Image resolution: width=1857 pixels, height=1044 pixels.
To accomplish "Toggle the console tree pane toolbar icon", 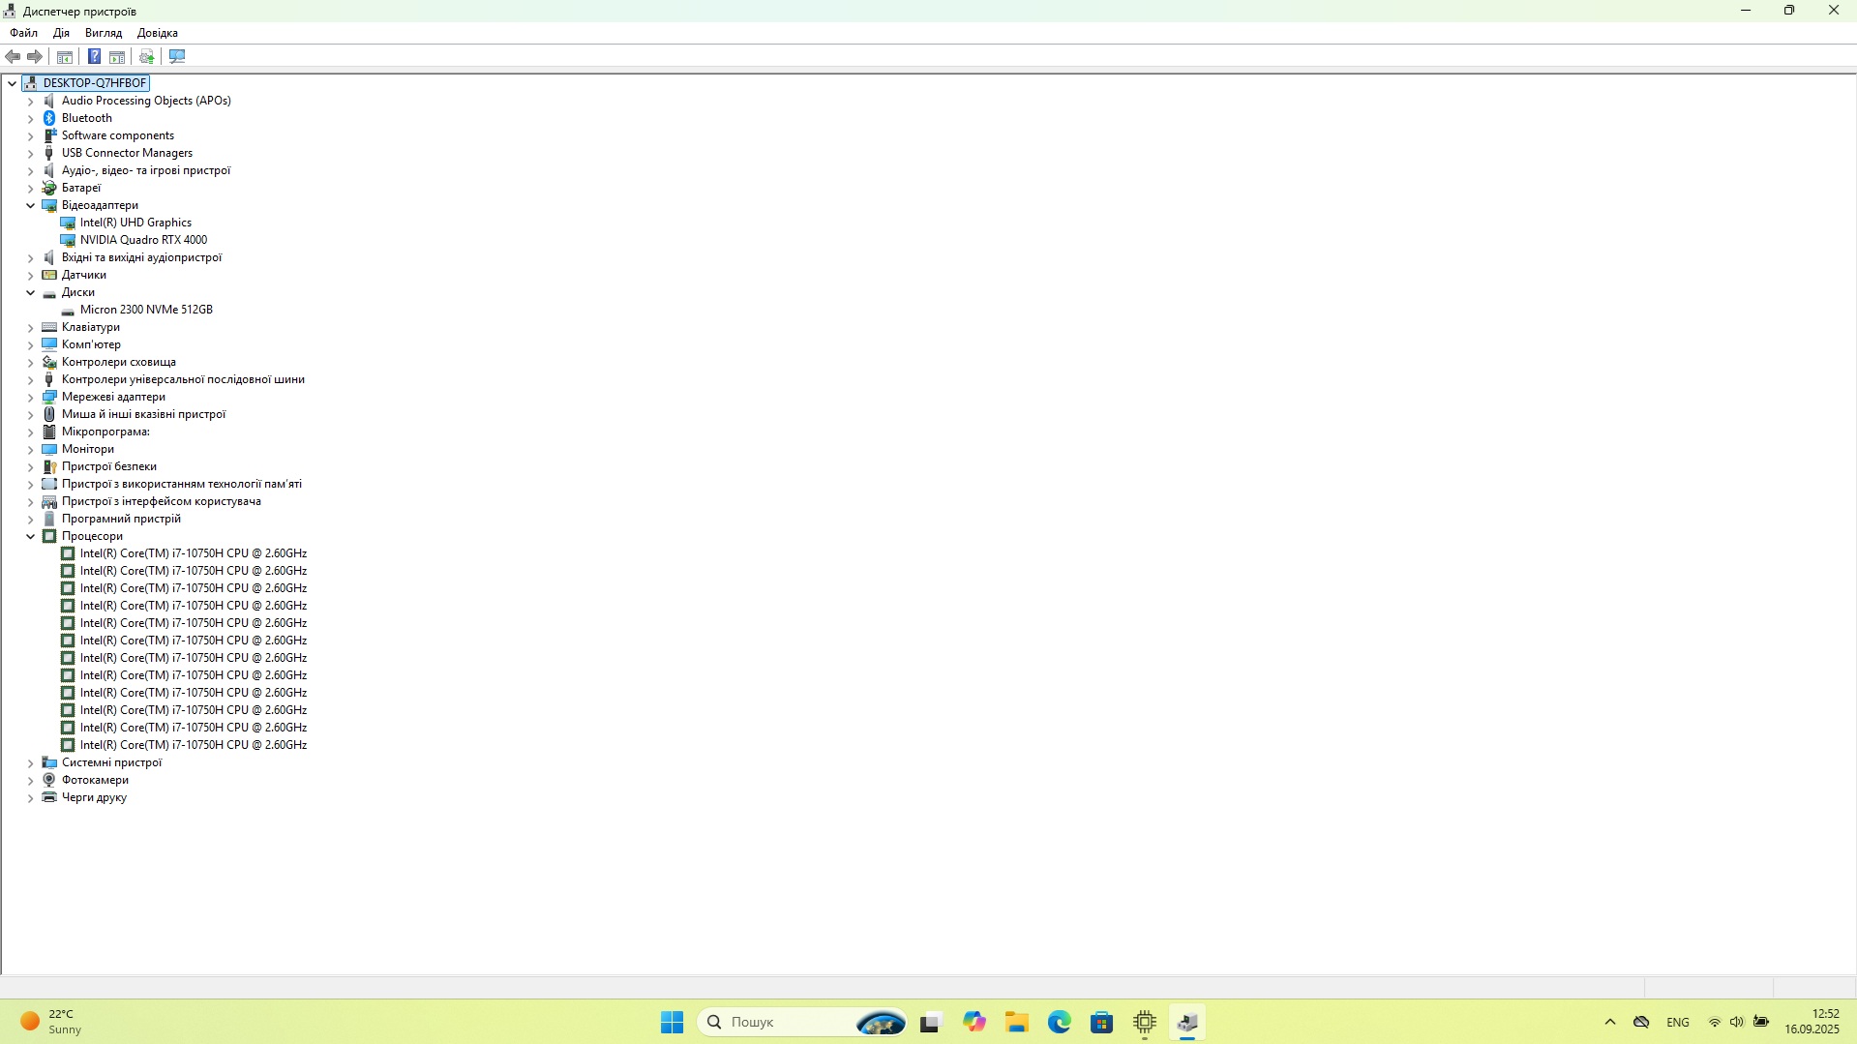I will click(65, 56).
